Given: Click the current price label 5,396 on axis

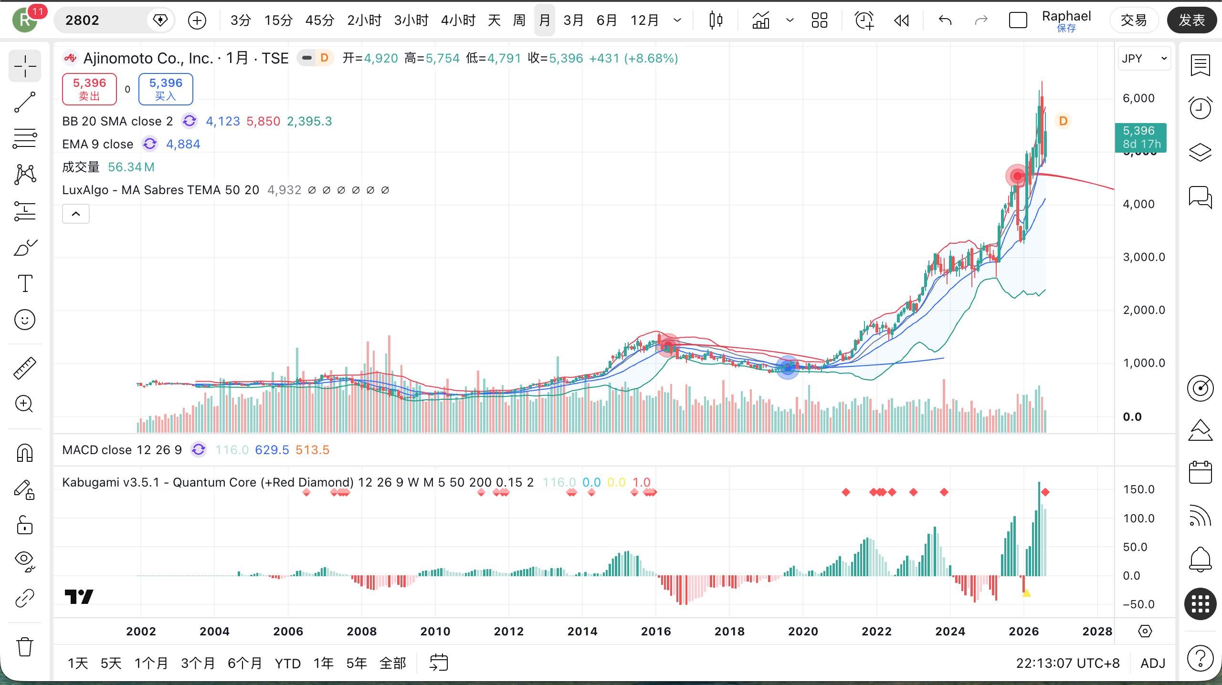Looking at the screenshot, I should point(1141,137).
